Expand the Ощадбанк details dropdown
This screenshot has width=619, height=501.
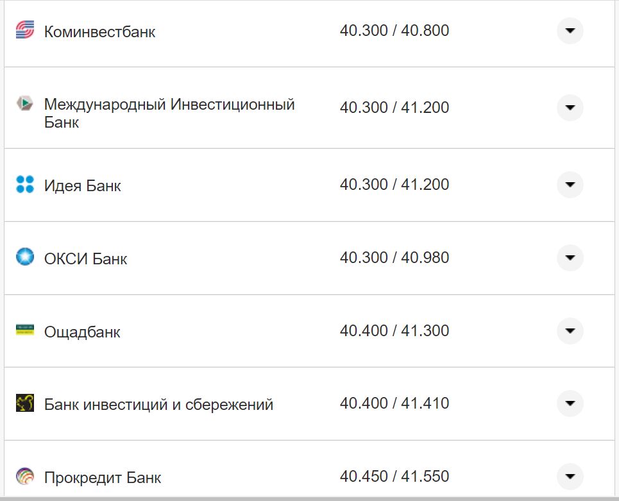[570, 331]
